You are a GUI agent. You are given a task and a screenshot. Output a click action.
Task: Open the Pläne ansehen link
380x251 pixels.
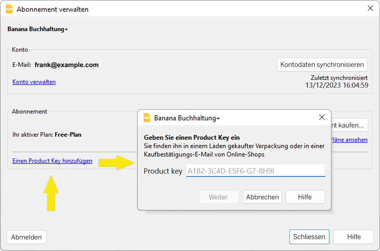pos(349,140)
